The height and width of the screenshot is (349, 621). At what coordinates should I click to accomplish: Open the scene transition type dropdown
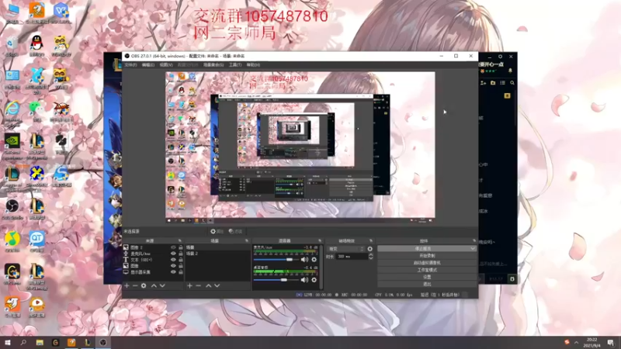345,249
